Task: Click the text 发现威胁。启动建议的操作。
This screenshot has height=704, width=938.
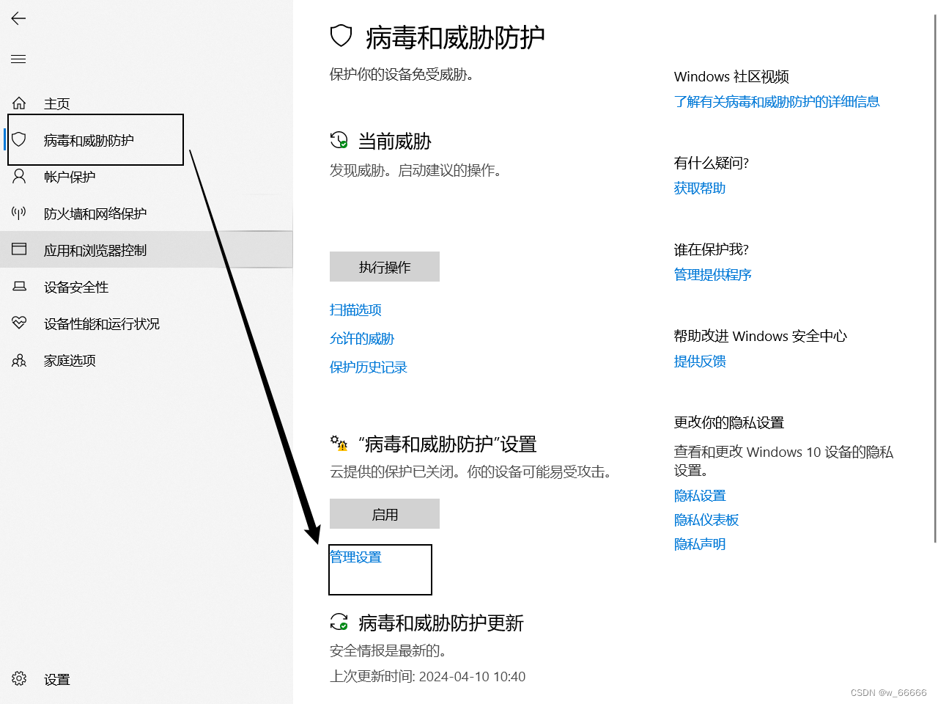Action: click(x=416, y=170)
